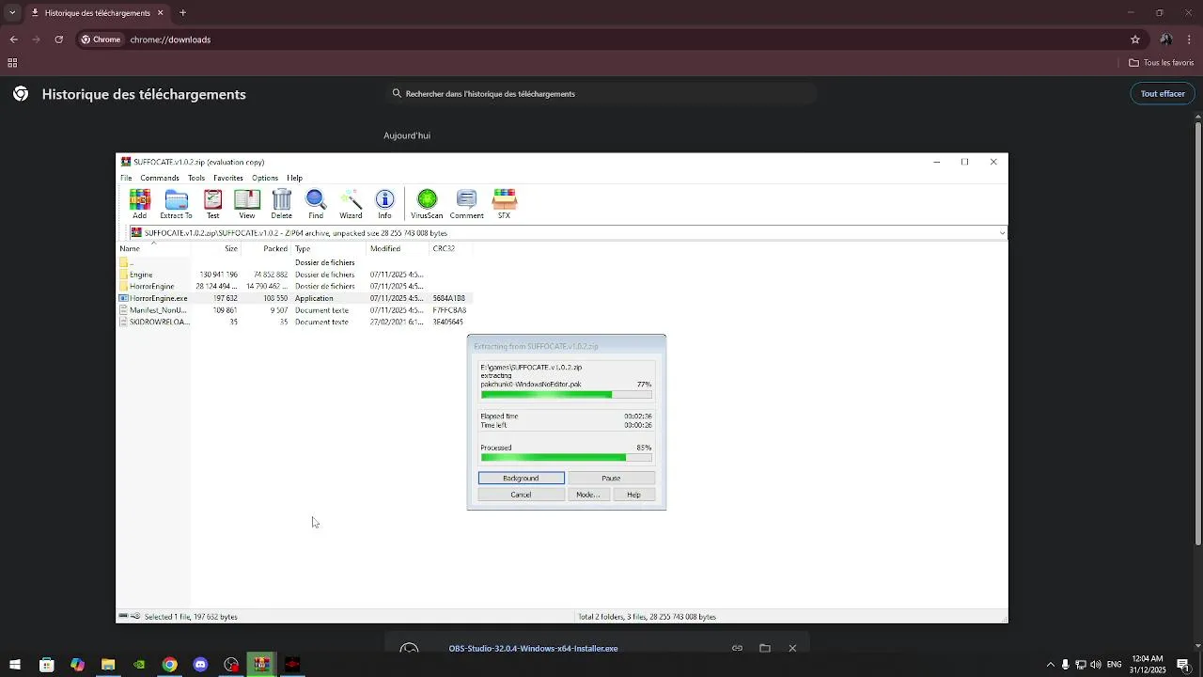Click the WinRAR taskbar icon
1203x677 pixels.
tap(261, 665)
